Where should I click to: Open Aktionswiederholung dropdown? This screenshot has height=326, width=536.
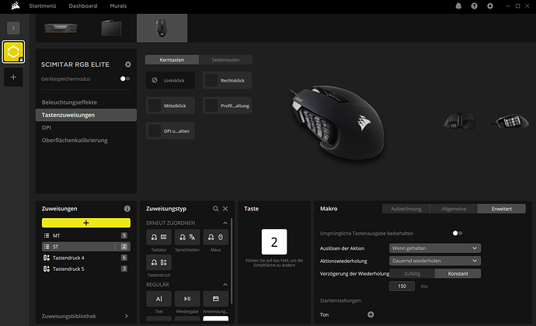click(x=435, y=261)
